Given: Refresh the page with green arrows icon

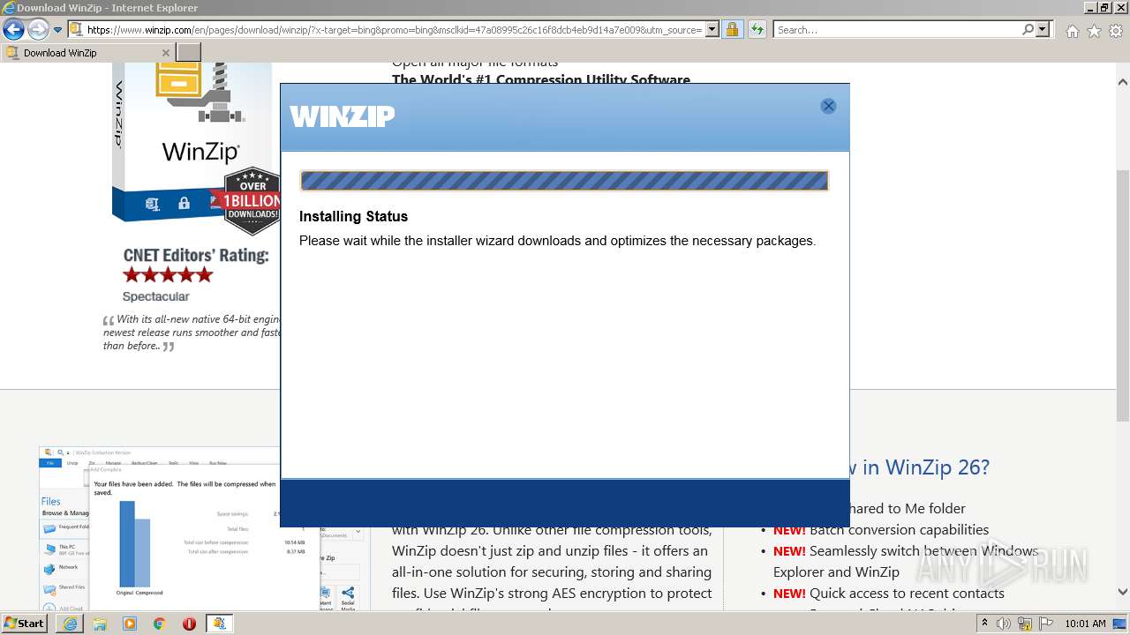Looking at the screenshot, I should tap(757, 30).
